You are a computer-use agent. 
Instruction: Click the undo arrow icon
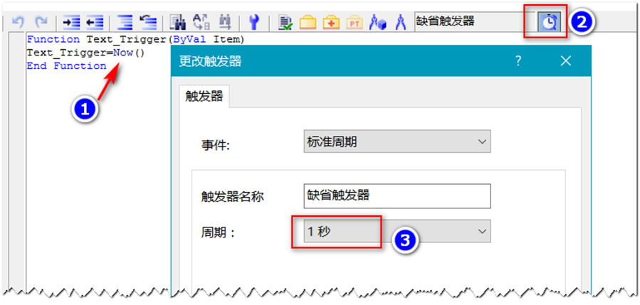(18, 22)
